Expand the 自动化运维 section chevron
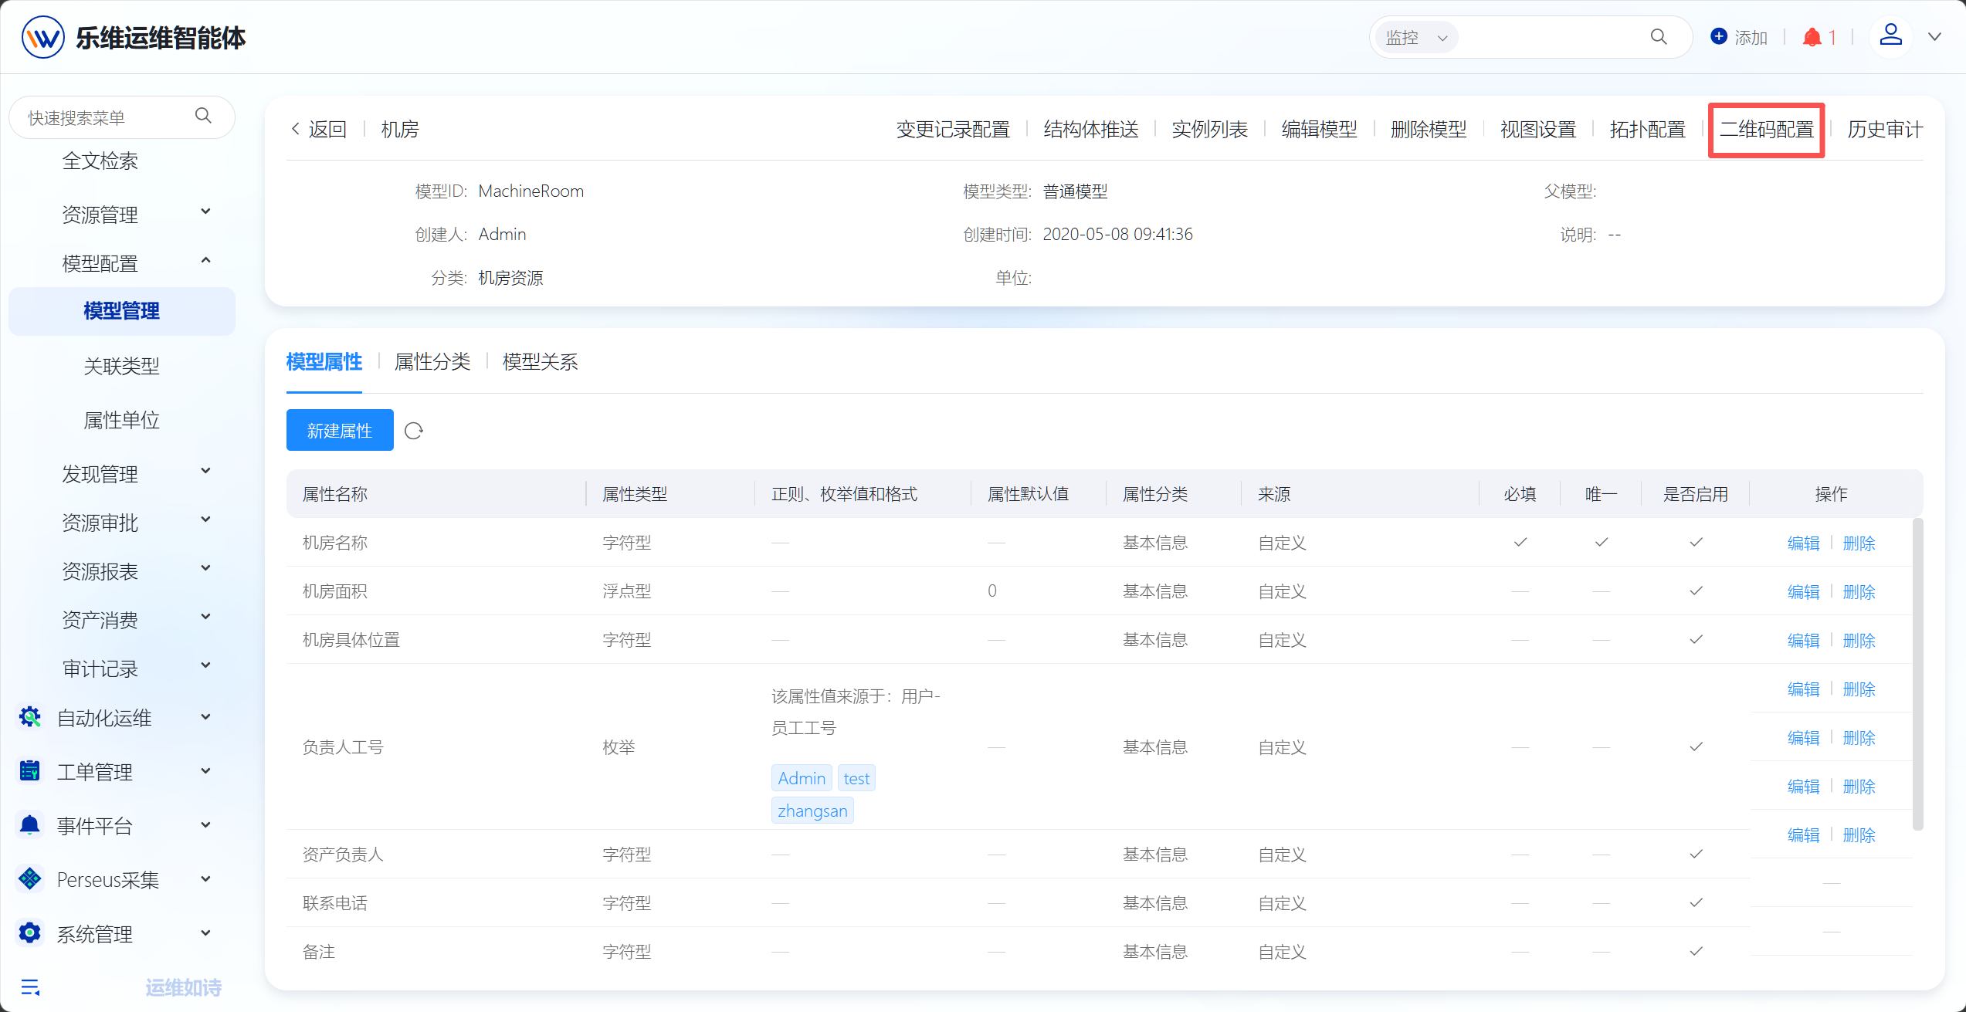1966x1012 pixels. pos(206,717)
